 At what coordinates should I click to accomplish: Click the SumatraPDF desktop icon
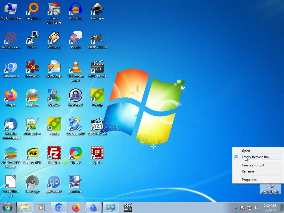point(32,155)
